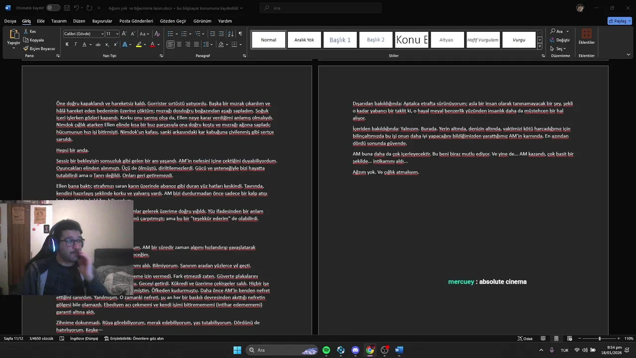Adjust zoom slider in status bar
The width and height of the screenshot is (636, 358).
(x=599, y=339)
